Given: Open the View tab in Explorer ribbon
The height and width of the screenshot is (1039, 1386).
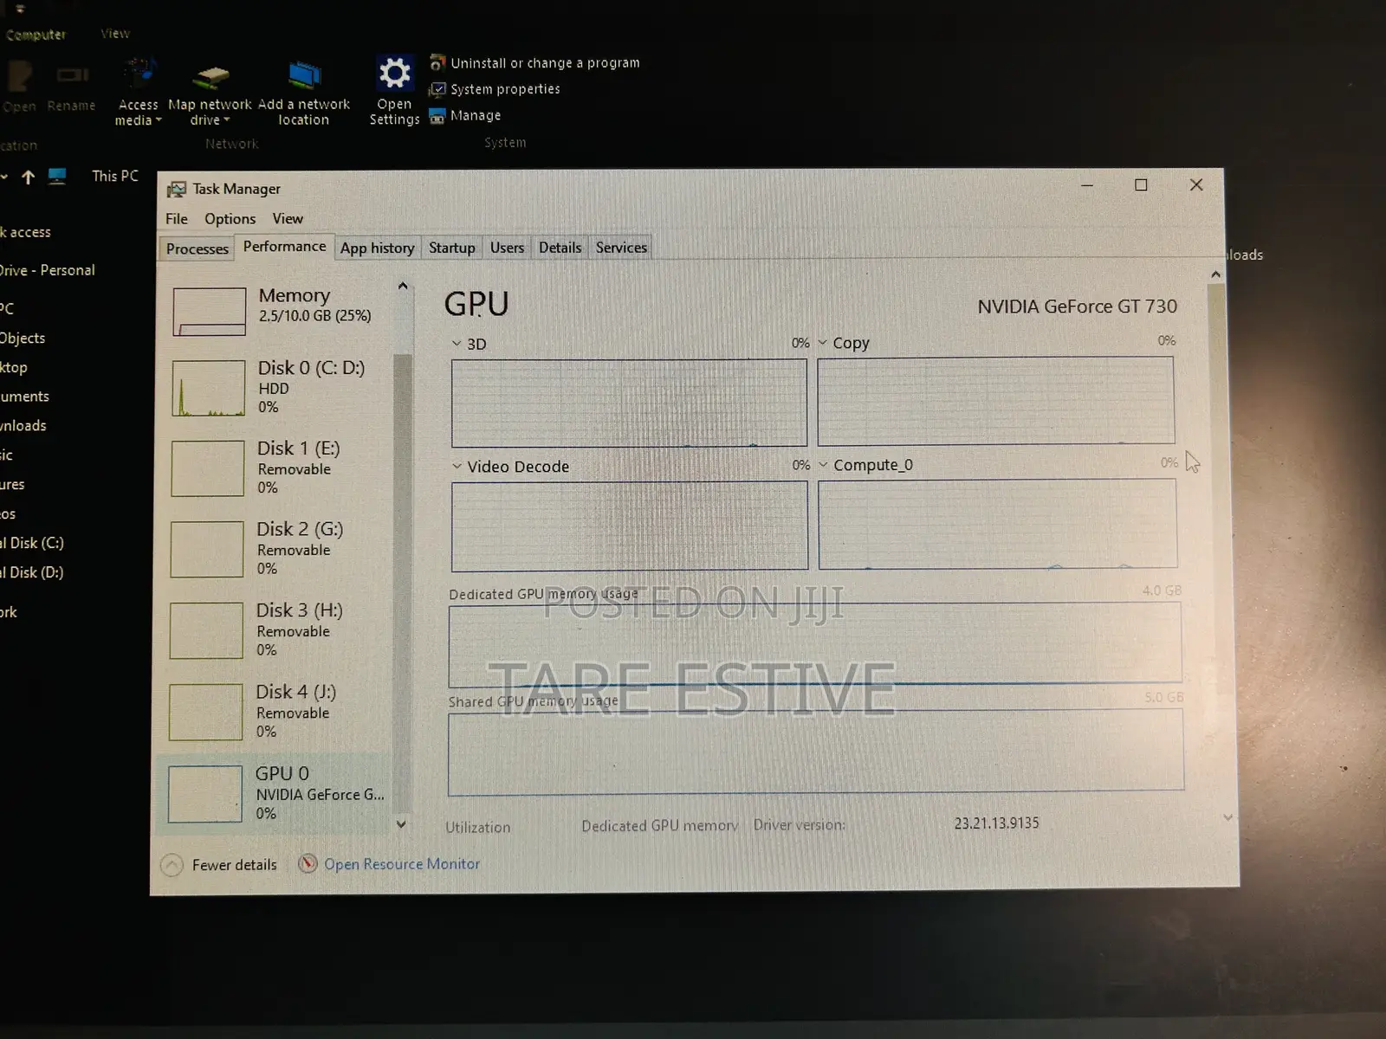Looking at the screenshot, I should pyautogui.click(x=115, y=34).
